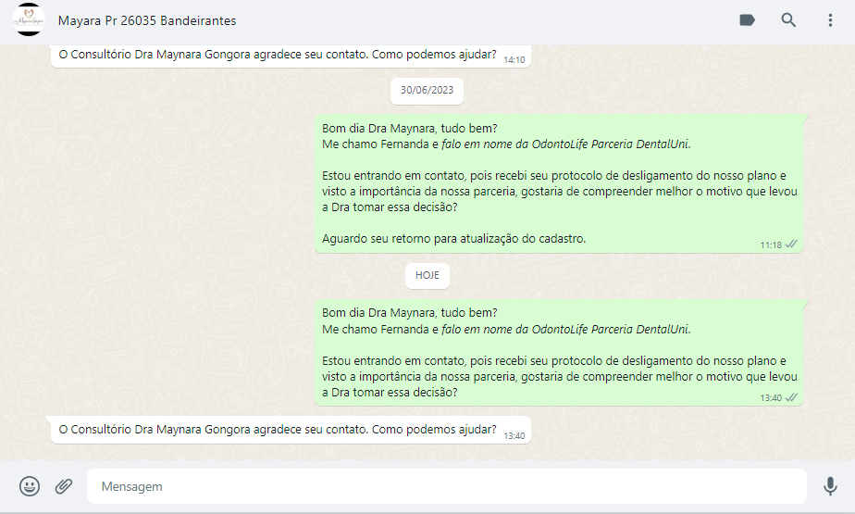Click the 11:18 timestamp
The image size is (855, 514).
click(771, 245)
